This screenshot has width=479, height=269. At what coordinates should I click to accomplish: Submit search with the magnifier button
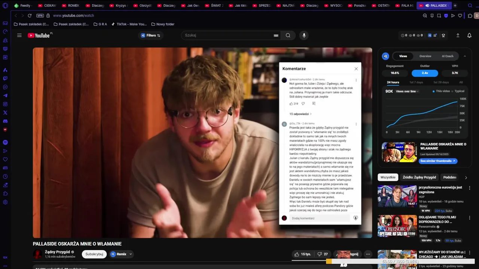288,35
